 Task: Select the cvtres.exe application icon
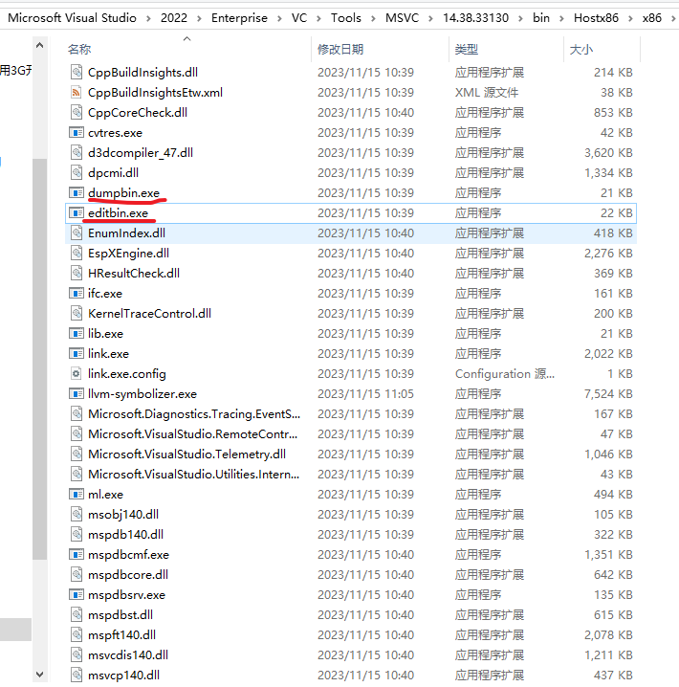pos(77,132)
